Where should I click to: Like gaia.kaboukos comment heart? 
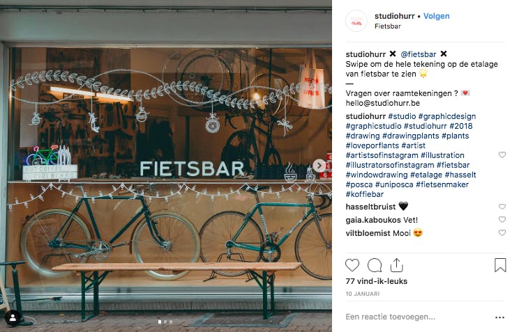coord(502,220)
